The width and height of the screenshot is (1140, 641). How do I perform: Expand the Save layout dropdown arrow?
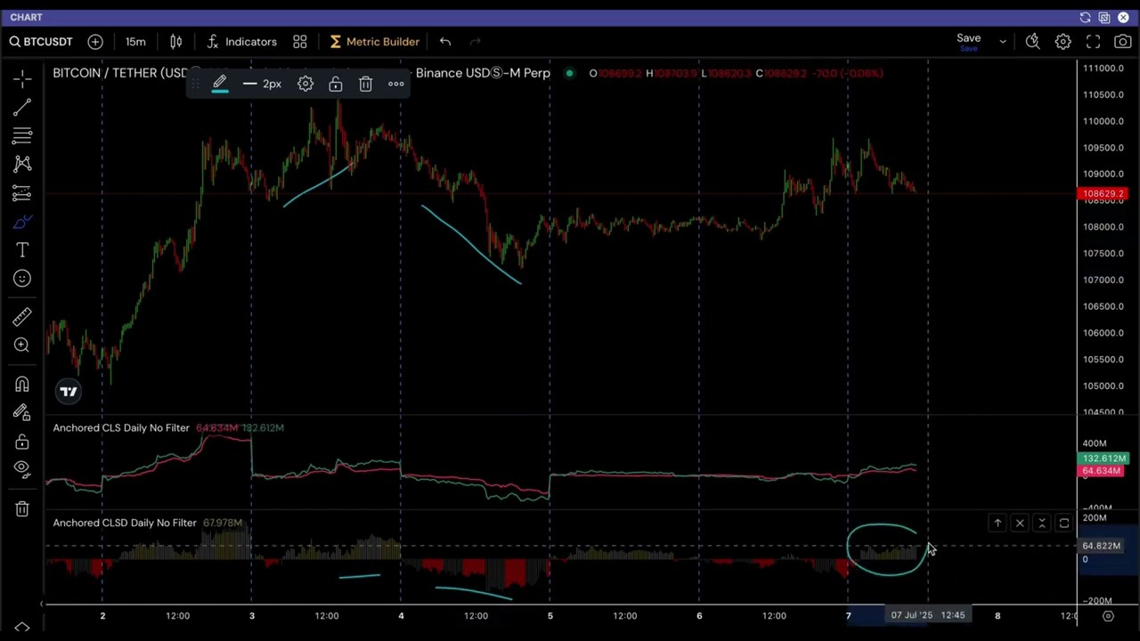[1003, 42]
